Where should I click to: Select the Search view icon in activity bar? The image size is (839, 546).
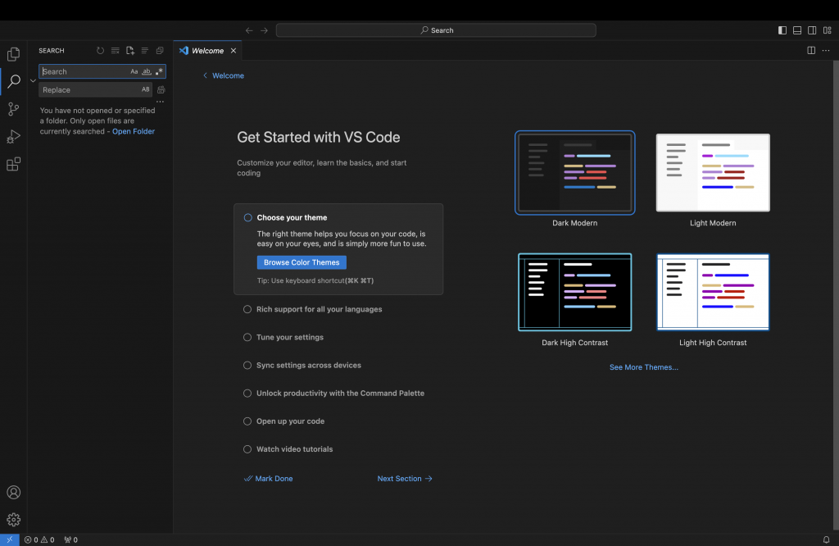pos(13,81)
